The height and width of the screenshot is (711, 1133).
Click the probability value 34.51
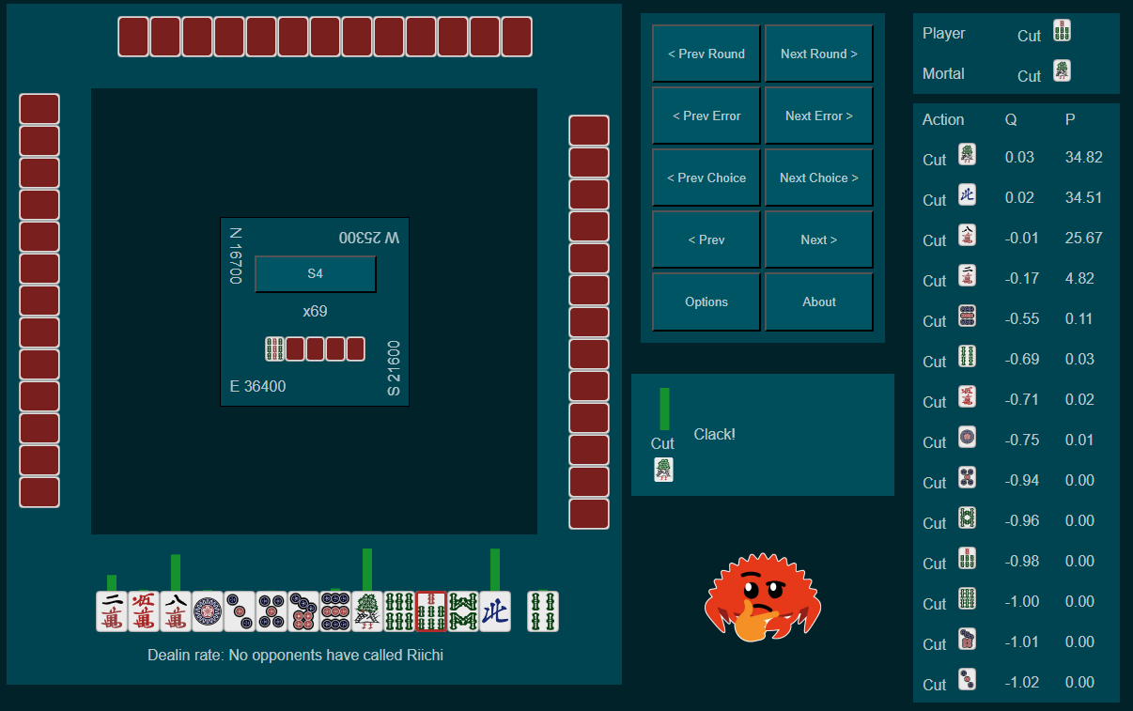[1084, 197]
